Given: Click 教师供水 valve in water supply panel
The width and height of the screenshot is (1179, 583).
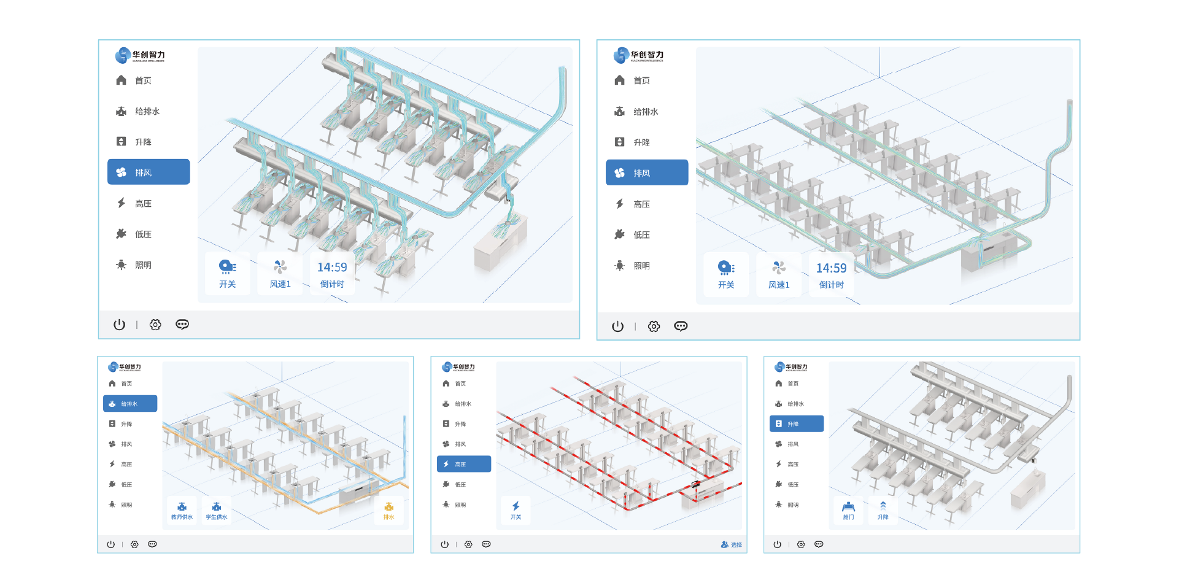Looking at the screenshot, I should coord(182,510).
